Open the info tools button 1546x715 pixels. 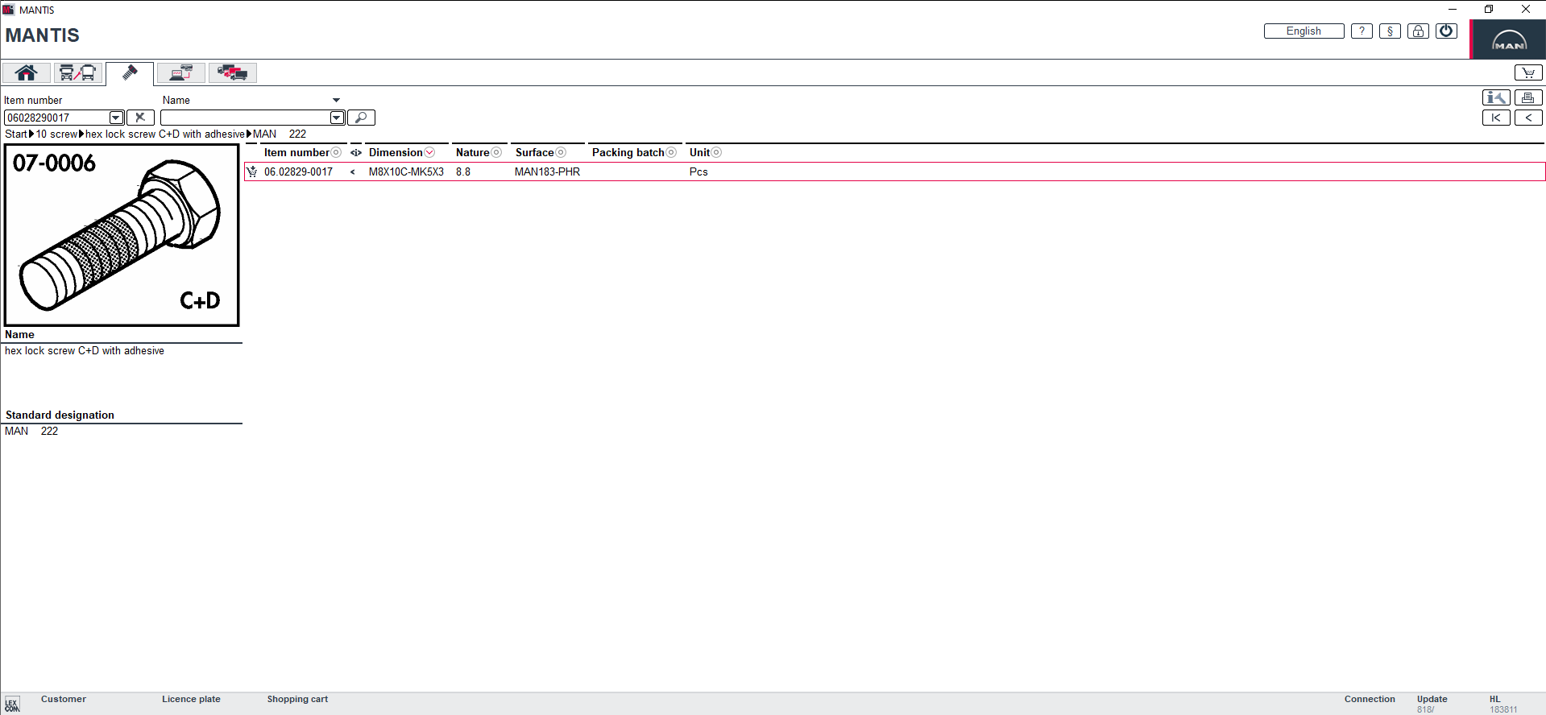pos(1496,97)
